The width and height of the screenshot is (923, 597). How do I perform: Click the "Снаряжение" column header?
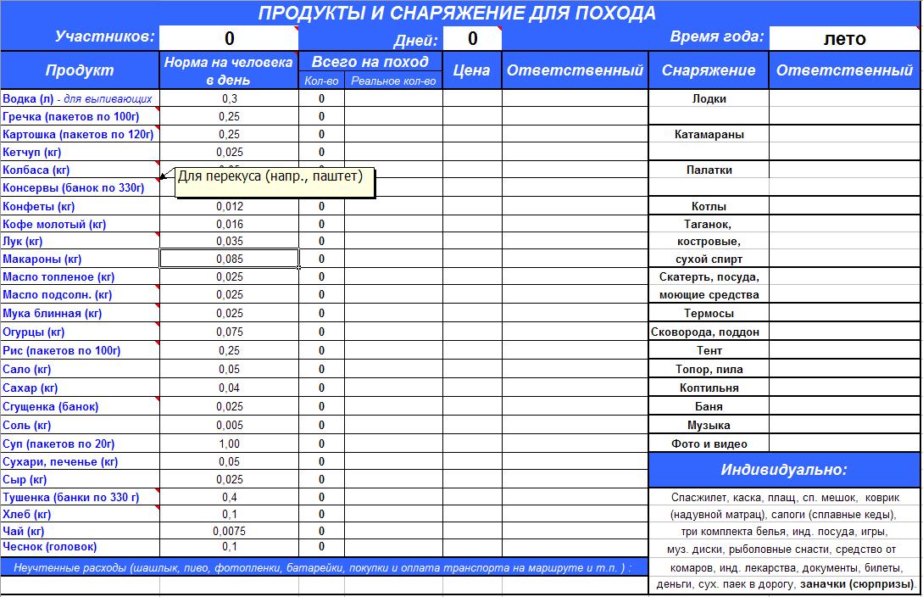pos(709,70)
